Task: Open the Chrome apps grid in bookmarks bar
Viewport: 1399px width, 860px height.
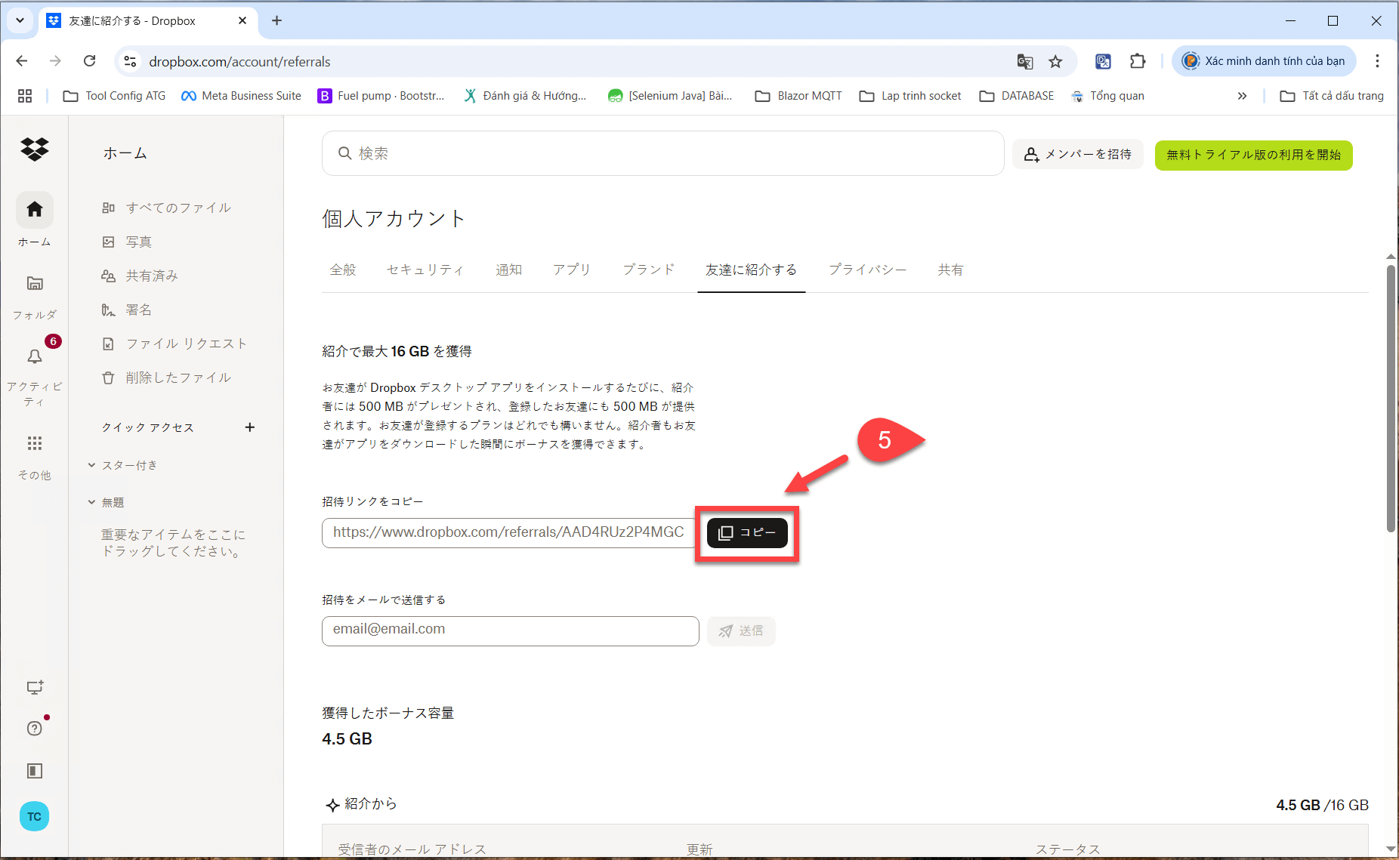Action: [x=25, y=96]
